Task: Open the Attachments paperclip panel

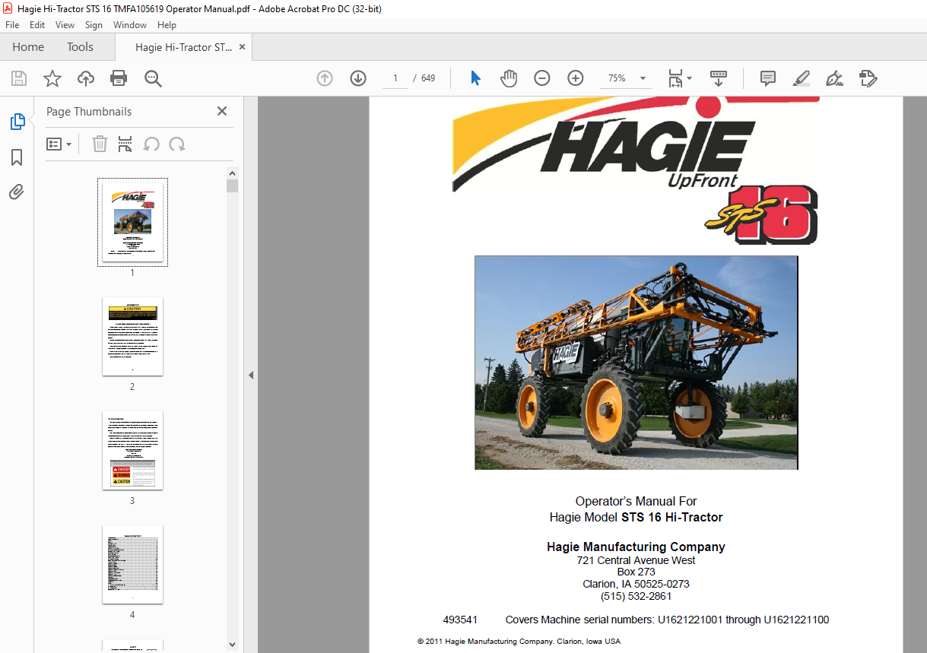Action: click(x=17, y=192)
